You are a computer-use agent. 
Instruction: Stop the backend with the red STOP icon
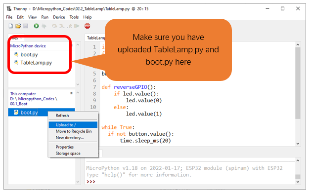click(87, 26)
